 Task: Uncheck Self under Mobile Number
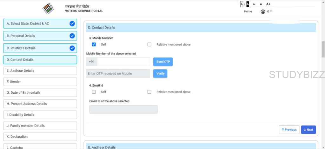pyautogui.click(x=94, y=45)
